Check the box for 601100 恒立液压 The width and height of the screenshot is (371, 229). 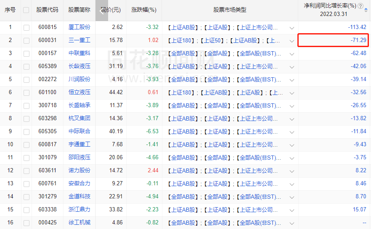click(26, 92)
